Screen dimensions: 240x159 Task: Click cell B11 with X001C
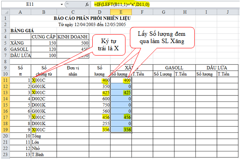point(44,80)
